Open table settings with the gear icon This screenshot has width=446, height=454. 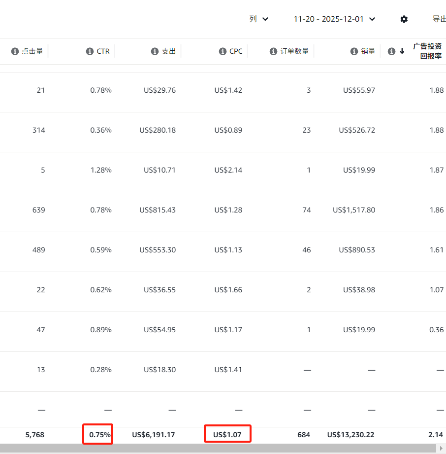404,19
